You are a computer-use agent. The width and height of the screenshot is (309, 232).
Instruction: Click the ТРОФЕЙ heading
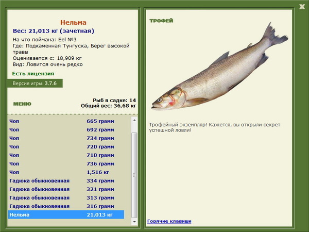tap(161, 21)
